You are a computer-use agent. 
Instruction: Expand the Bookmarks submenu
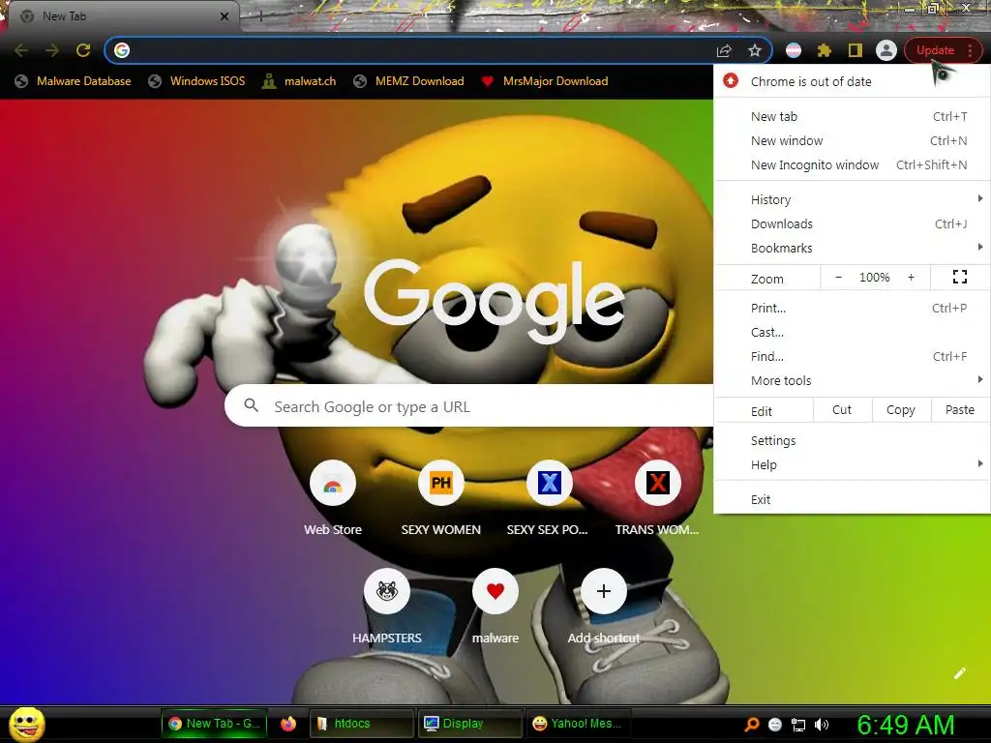852,248
